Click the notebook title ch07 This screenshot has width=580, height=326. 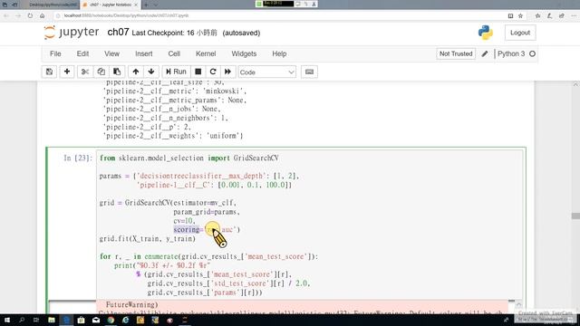pos(118,33)
